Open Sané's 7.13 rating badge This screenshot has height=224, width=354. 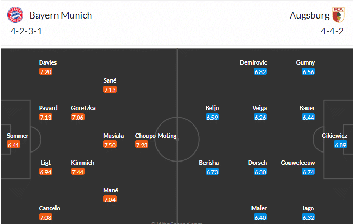(x=110, y=89)
